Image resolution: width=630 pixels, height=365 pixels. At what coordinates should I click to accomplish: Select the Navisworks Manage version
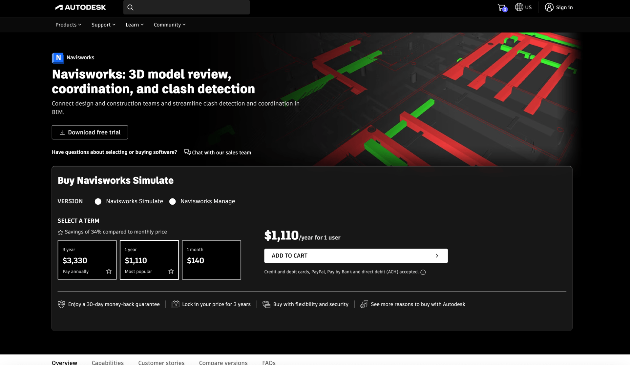tap(173, 201)
